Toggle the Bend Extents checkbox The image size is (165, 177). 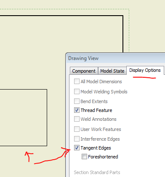click(77, 101)
